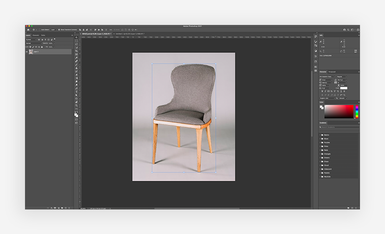This screenshot has width=385, height=234.
Task: Click the Home icon in options bar
Action: pyautogui.click(x=28, y=30)
